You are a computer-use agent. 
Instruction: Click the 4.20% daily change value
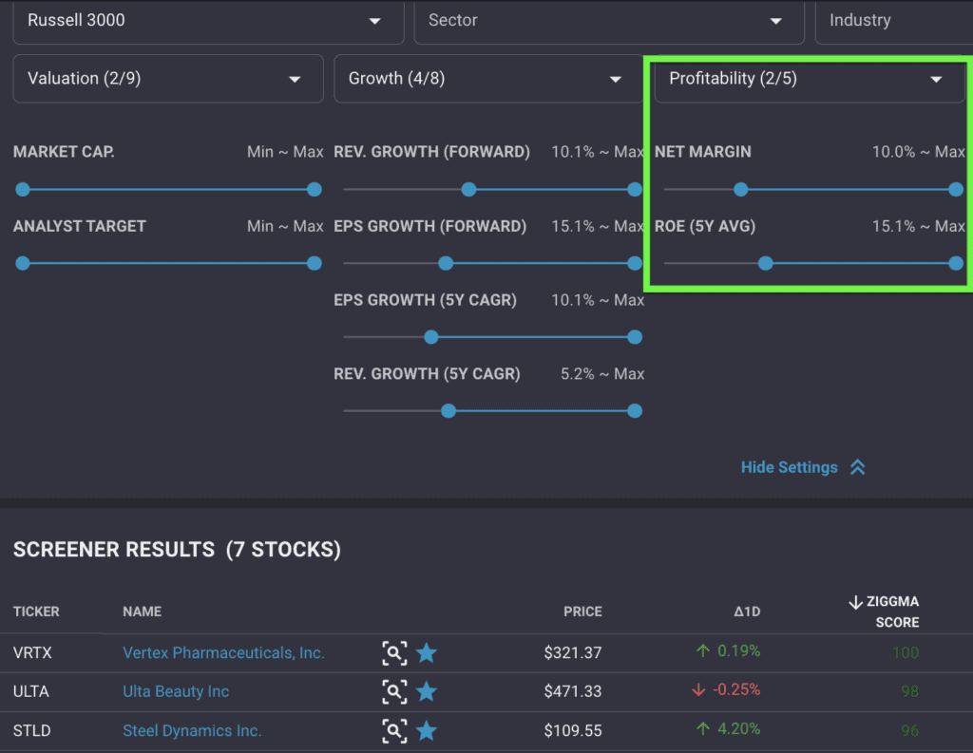coord(738,728)
